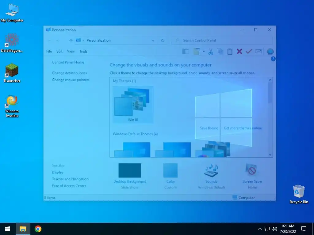Open the taskbar clock and date
This screenshot has width=314, height=235.
[288, 229]
